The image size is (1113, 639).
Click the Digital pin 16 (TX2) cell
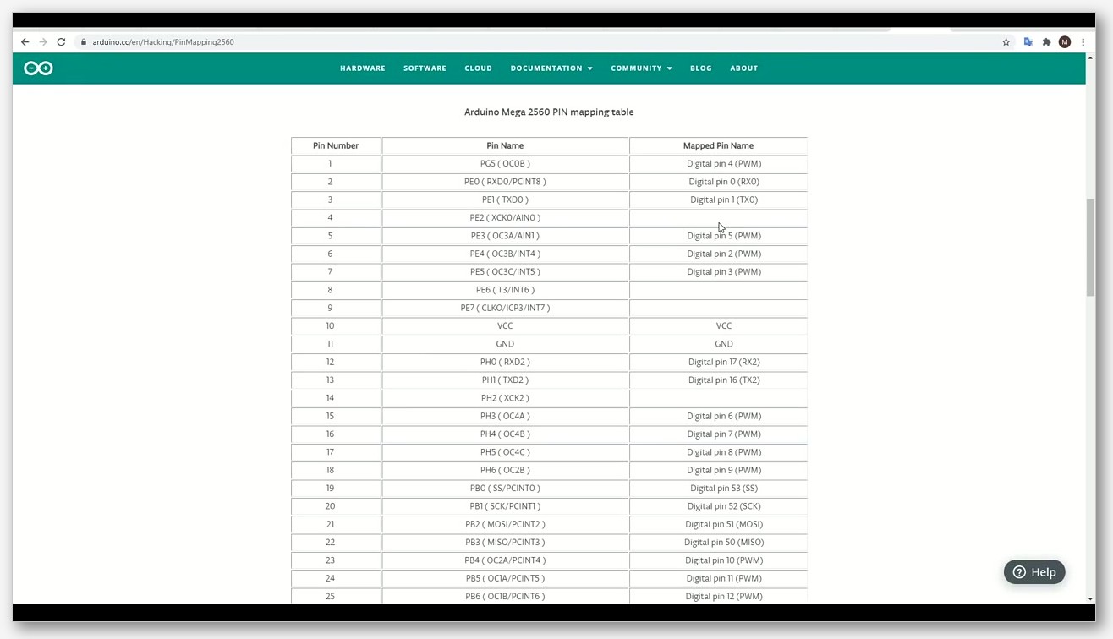pyautogui.click(x=718, y=380)
